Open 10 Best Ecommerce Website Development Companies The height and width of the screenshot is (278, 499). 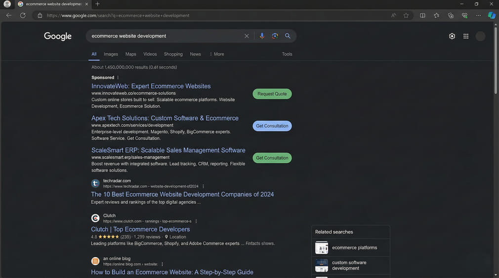182,194
